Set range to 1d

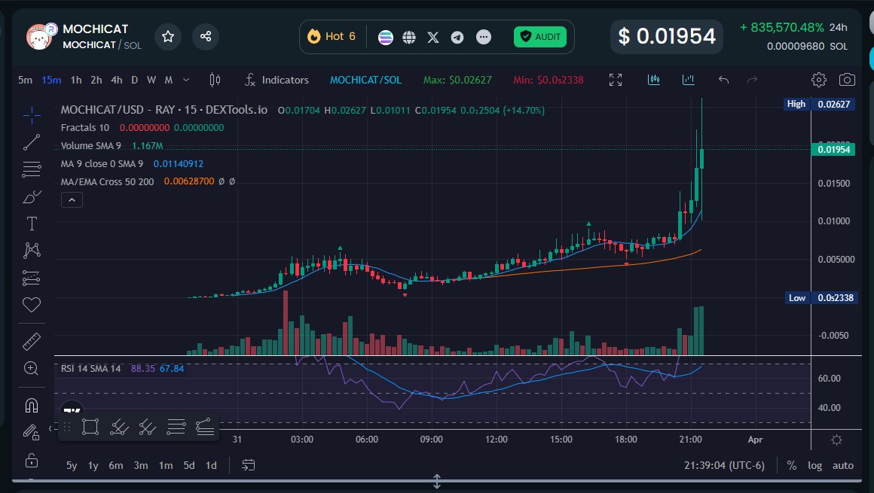coord(211,465)
